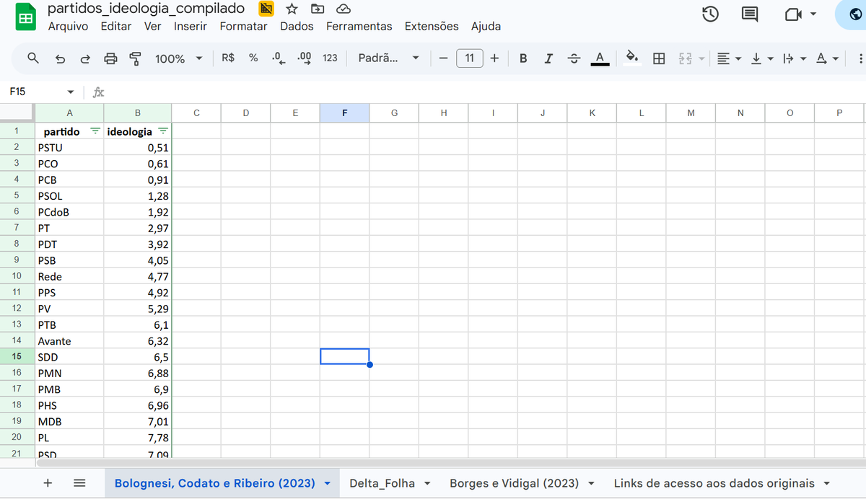Toggle italic formatting
Image resolution: width=866 pixels, height=499 pixels.
(x=548, y=58)
